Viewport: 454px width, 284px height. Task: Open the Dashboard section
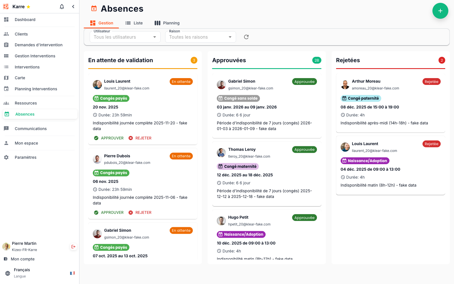(25, 20)
